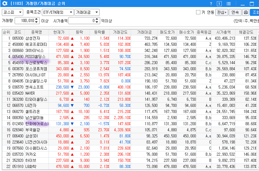Image resolution: width=259 pixels, height=171 pixels.
Task: Click the 체결강도 column header
Action: coord(246,32)
